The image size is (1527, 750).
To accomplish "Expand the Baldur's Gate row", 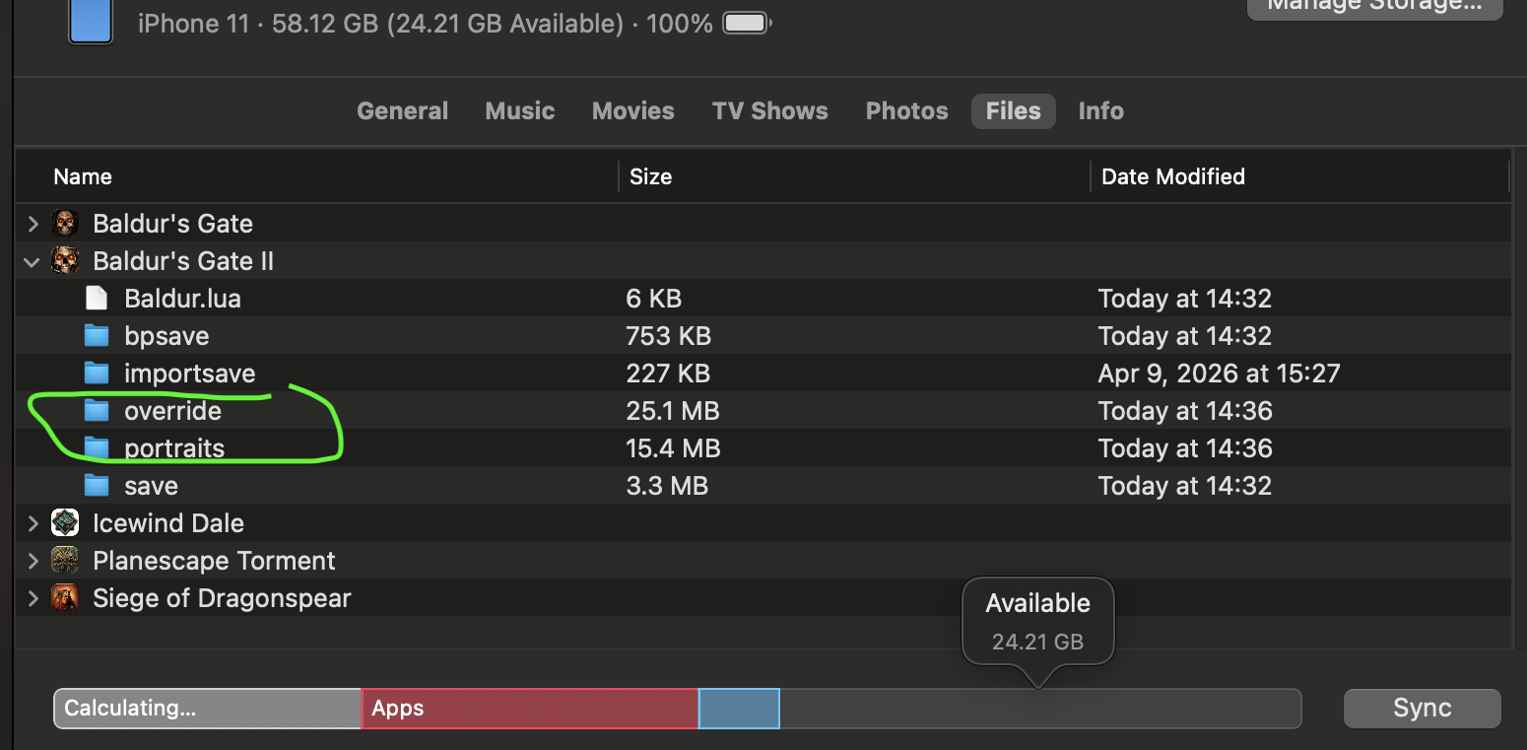I will [33, 224].
